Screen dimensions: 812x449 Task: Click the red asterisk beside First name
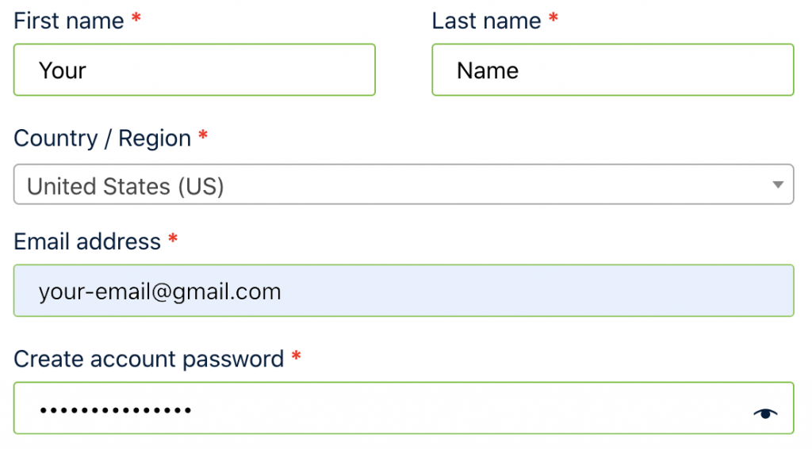click(x=136, y=19)
